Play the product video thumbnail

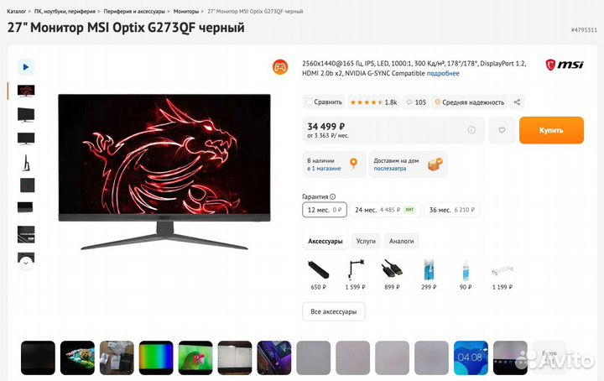[26, 67]
